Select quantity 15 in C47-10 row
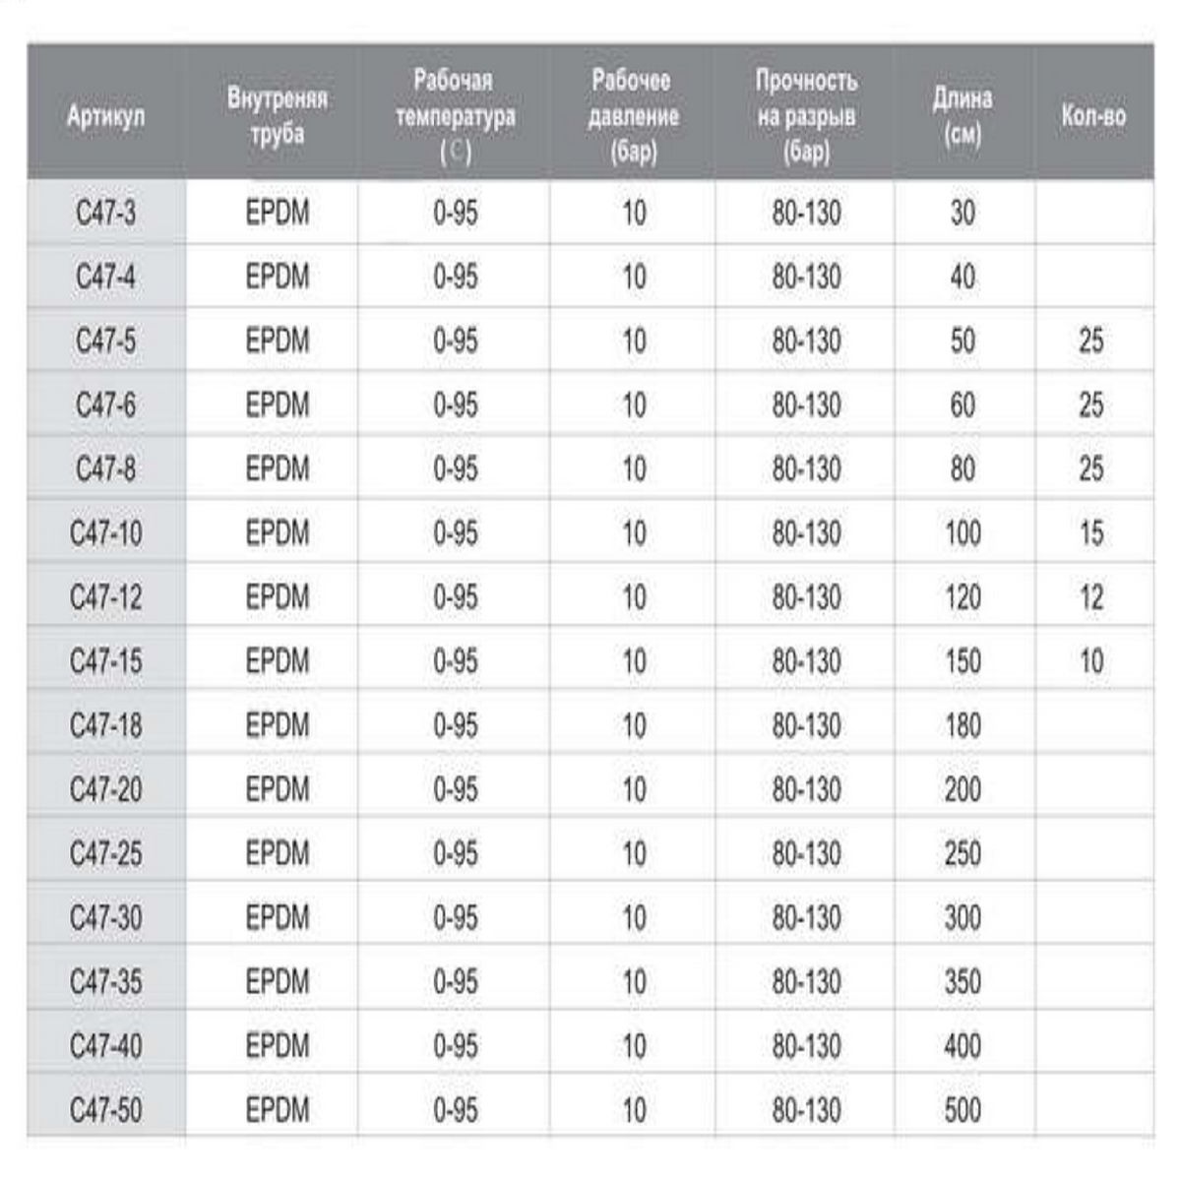Image resolution: width=1181 pixels, height=1181 pixels. [x=1092, y=532]
